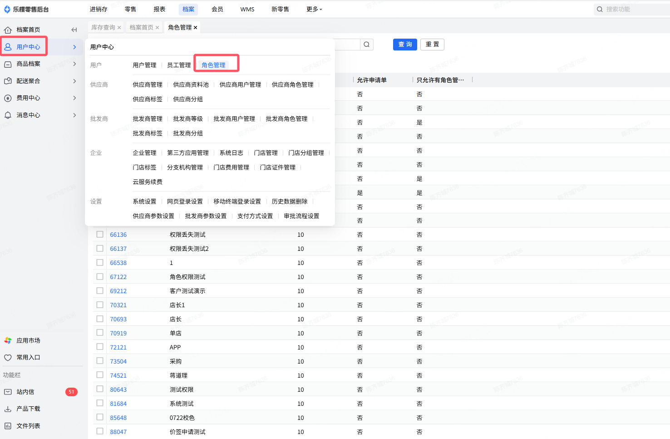Switch to the 库存查询 tab
The image size is (670, 439).
tap(103, 28)
